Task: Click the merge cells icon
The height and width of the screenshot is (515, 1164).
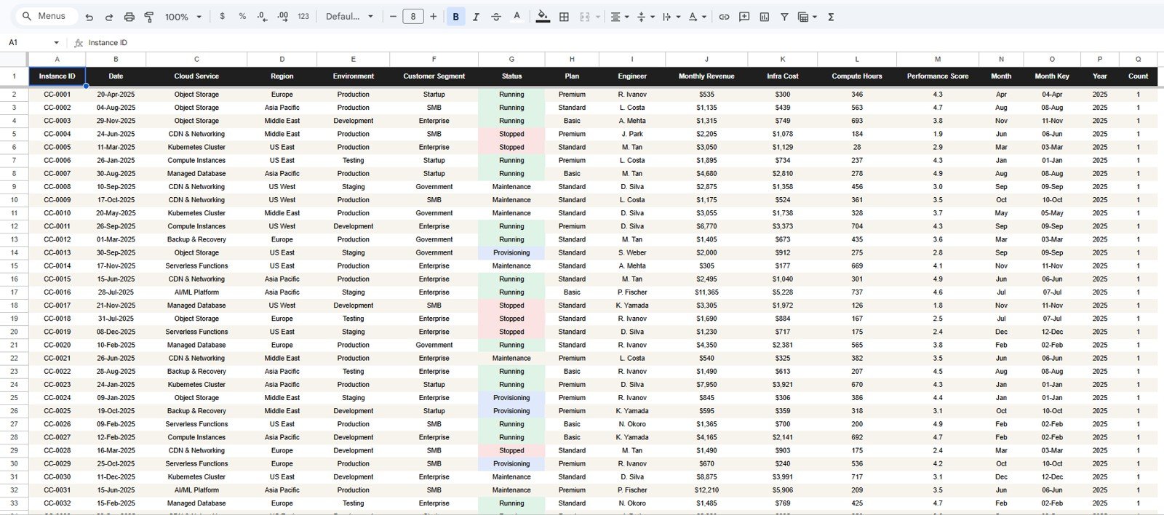Action: 584,16
